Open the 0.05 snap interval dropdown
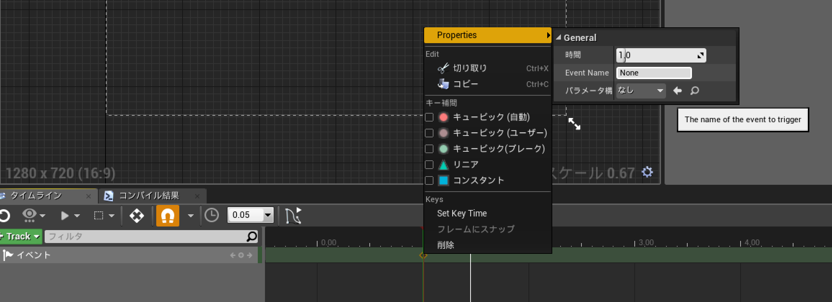 (x=268, y=215)
